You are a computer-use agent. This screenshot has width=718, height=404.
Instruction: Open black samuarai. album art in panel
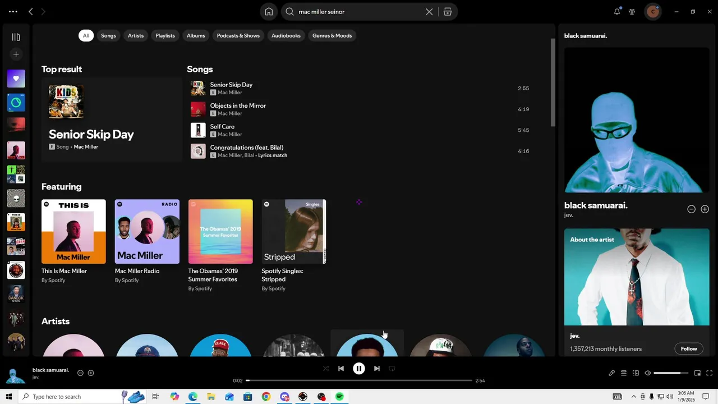click(637, 120)
